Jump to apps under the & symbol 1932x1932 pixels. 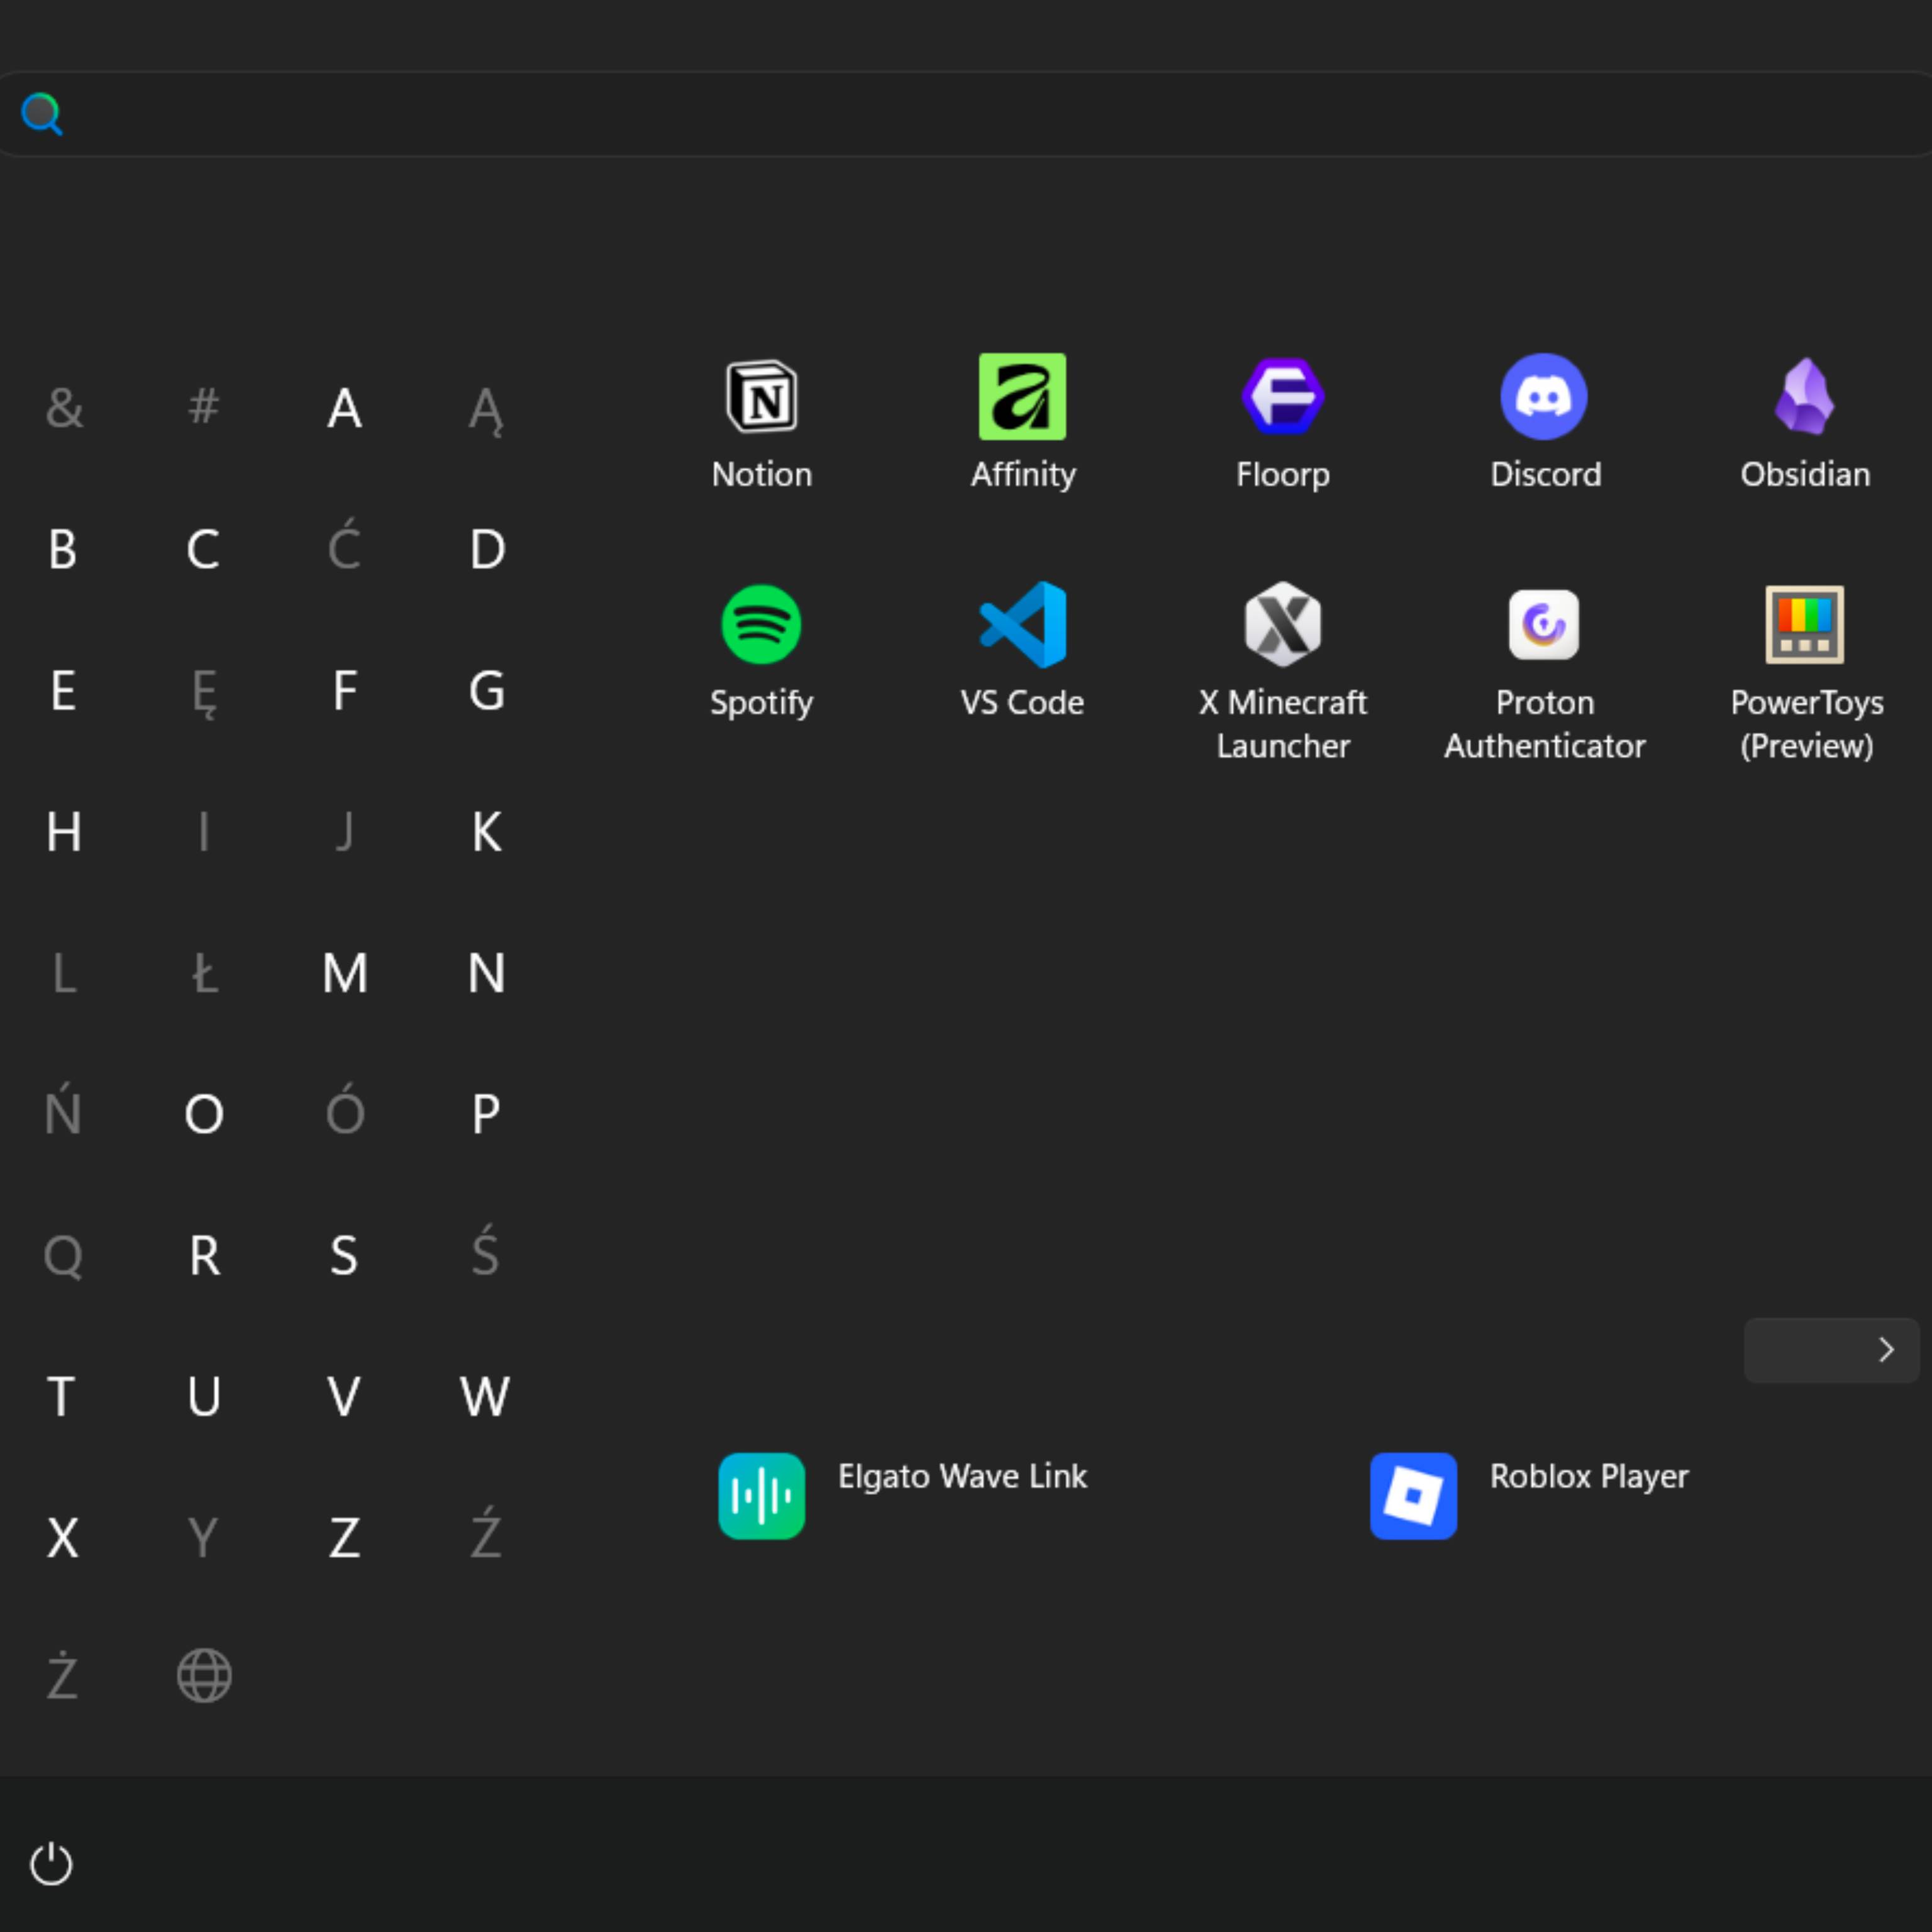coord(64,408)
